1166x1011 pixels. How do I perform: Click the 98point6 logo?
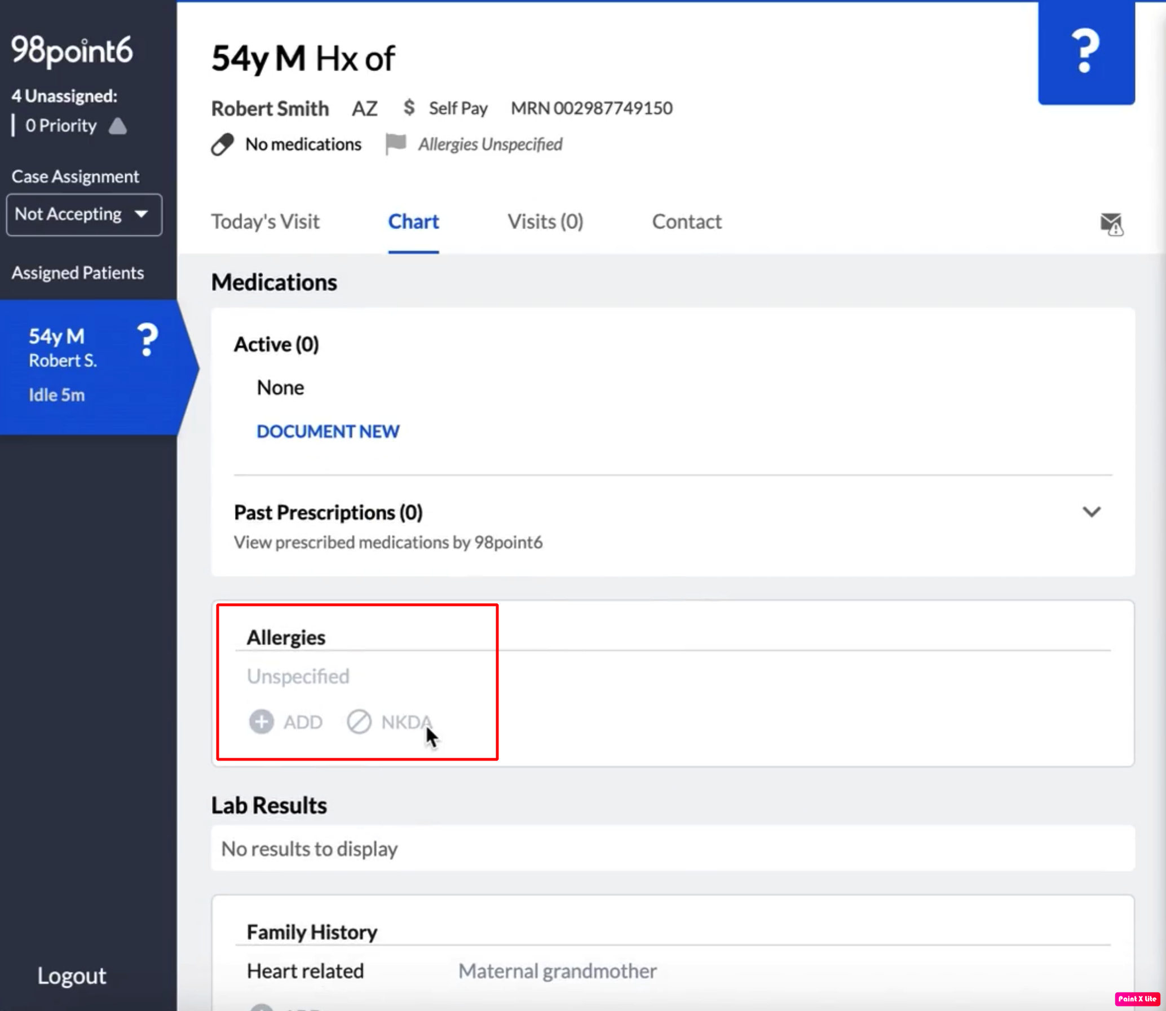(72, 50)
